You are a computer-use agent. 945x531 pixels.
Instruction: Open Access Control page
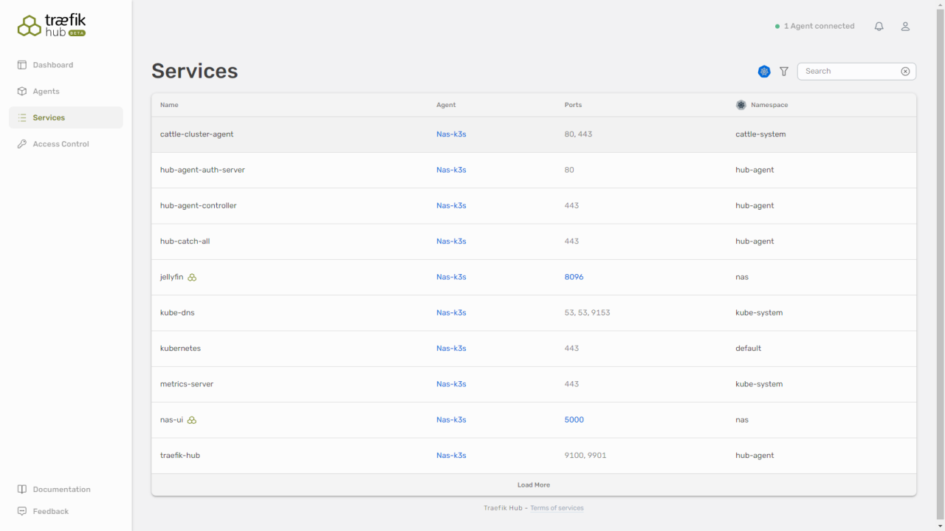pyautogui.click(x=61, y=144)
